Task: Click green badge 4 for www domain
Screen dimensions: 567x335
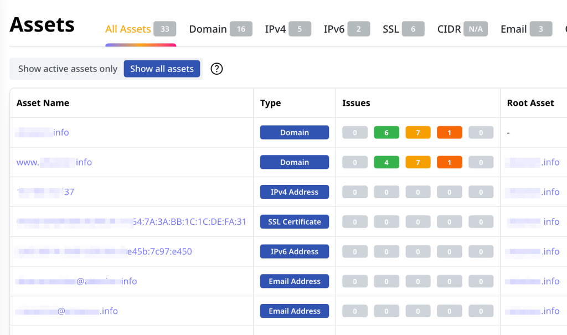Action: 386,162
